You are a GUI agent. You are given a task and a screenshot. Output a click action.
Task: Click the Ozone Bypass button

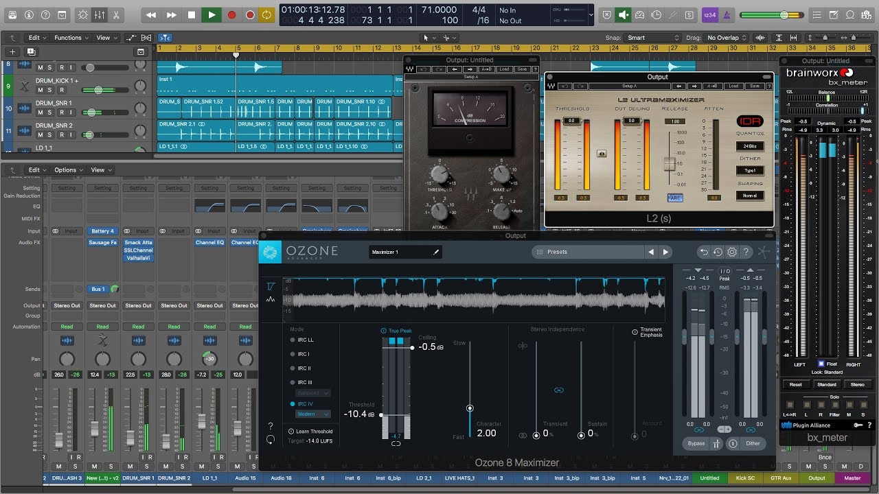click(696, 444)
